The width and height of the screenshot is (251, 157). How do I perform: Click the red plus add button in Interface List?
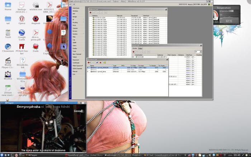click(89, 63)
